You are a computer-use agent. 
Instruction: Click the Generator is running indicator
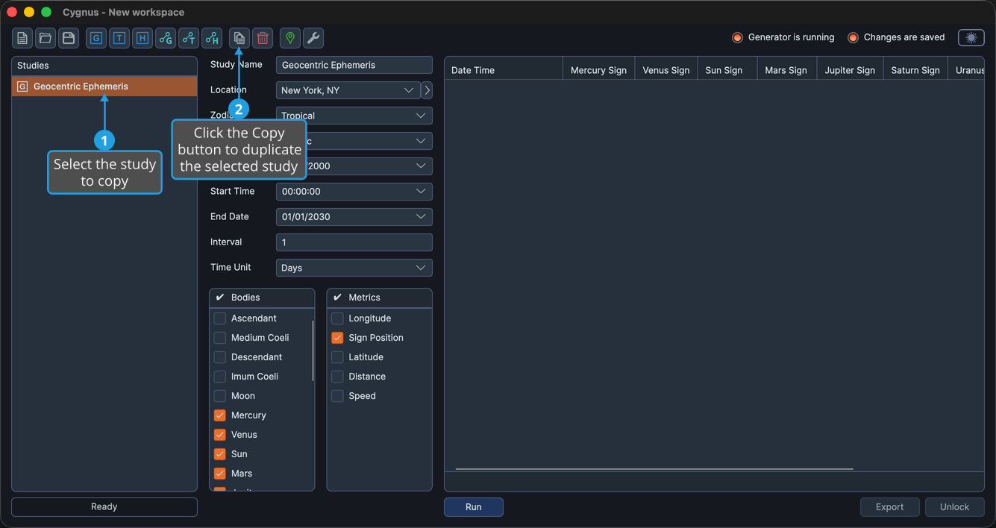point(783,37)
